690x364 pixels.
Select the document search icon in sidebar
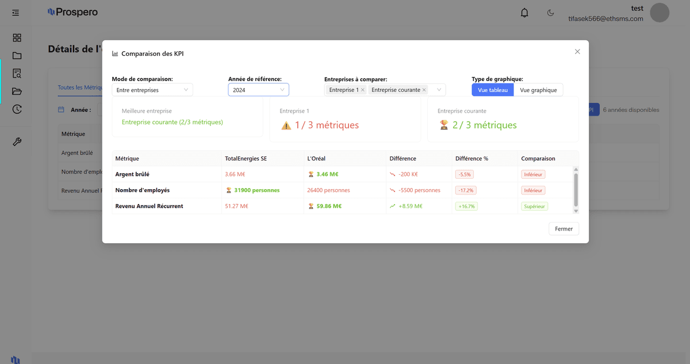point(17,73)
